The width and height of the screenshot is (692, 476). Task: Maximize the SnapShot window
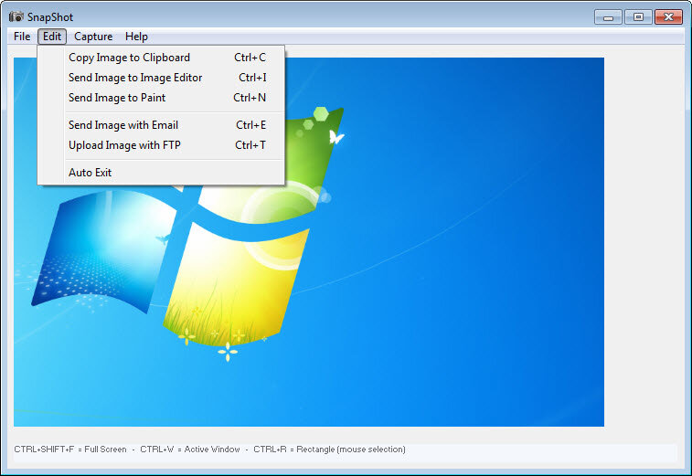[638, 17]
